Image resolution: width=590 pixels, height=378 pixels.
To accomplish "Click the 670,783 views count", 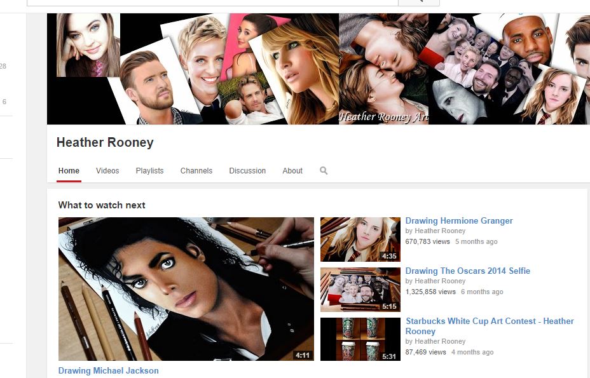I will coord(427,241).
